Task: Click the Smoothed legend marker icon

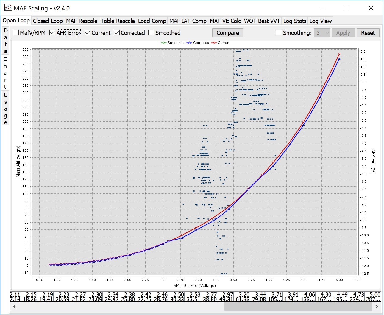Action: click(x=164, y=43)
